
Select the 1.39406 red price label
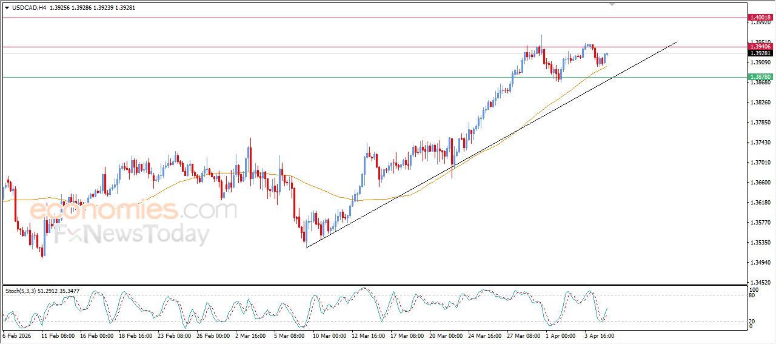point(760,47)
